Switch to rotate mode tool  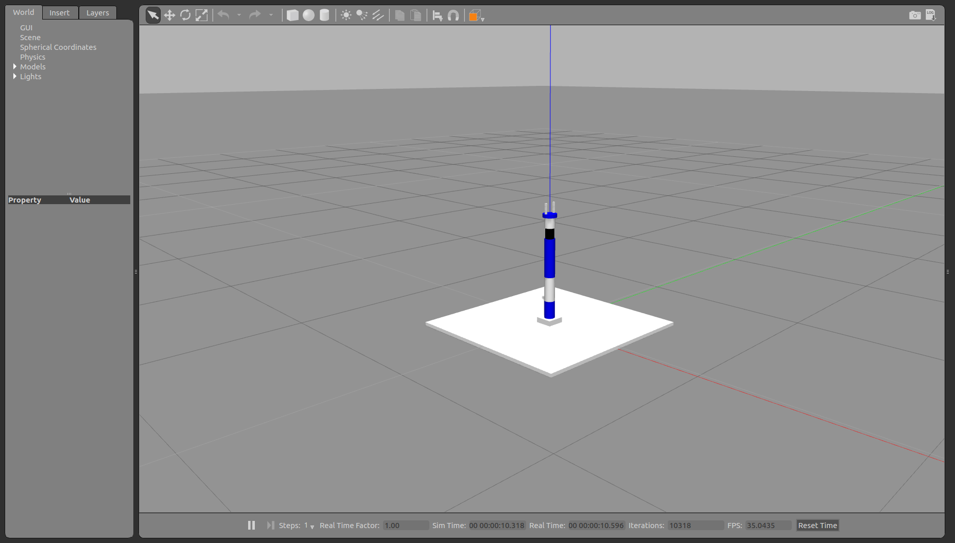click(185, 15)
